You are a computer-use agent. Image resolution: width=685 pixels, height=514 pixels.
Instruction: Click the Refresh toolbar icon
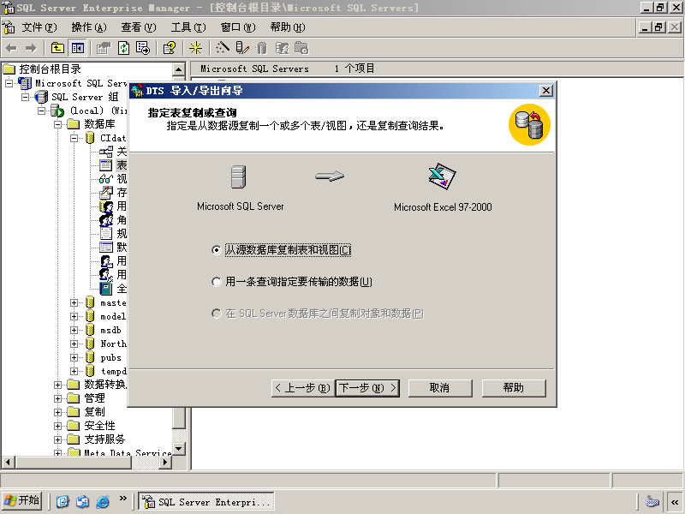coord(124,48)
